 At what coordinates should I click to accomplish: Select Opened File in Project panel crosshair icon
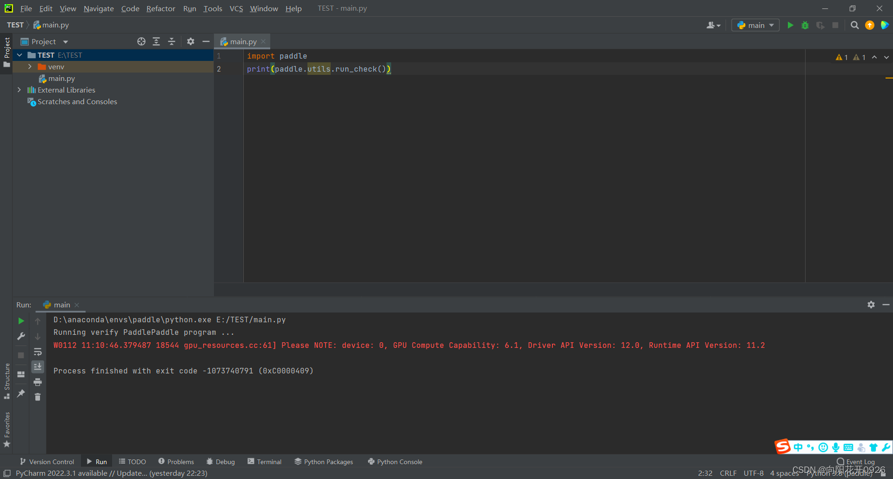pos(141,41)
